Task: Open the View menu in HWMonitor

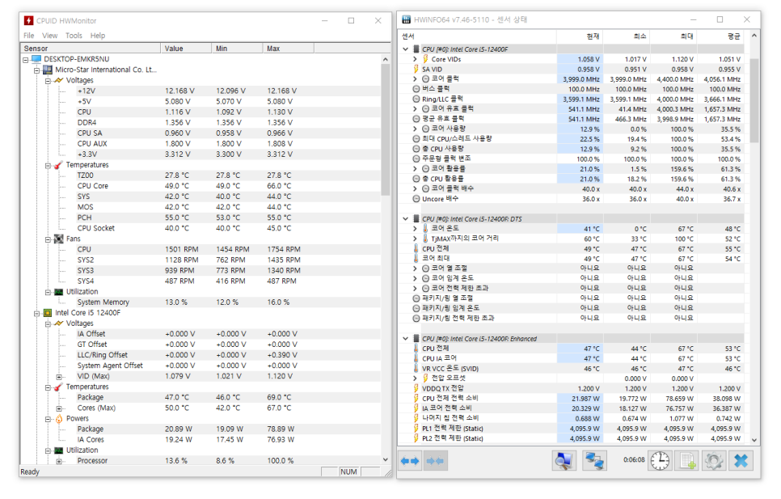Action: point(50,36)
